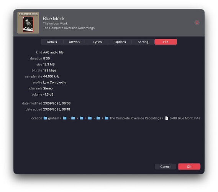Click the -1.3 dB volume value
The height and width of the screenshot is (192, 218).
click(x=48, y=94)
